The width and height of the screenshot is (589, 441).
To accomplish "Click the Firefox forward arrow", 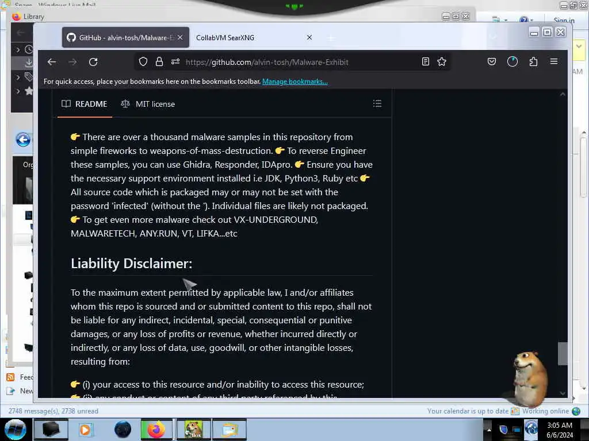I will 72,62.
